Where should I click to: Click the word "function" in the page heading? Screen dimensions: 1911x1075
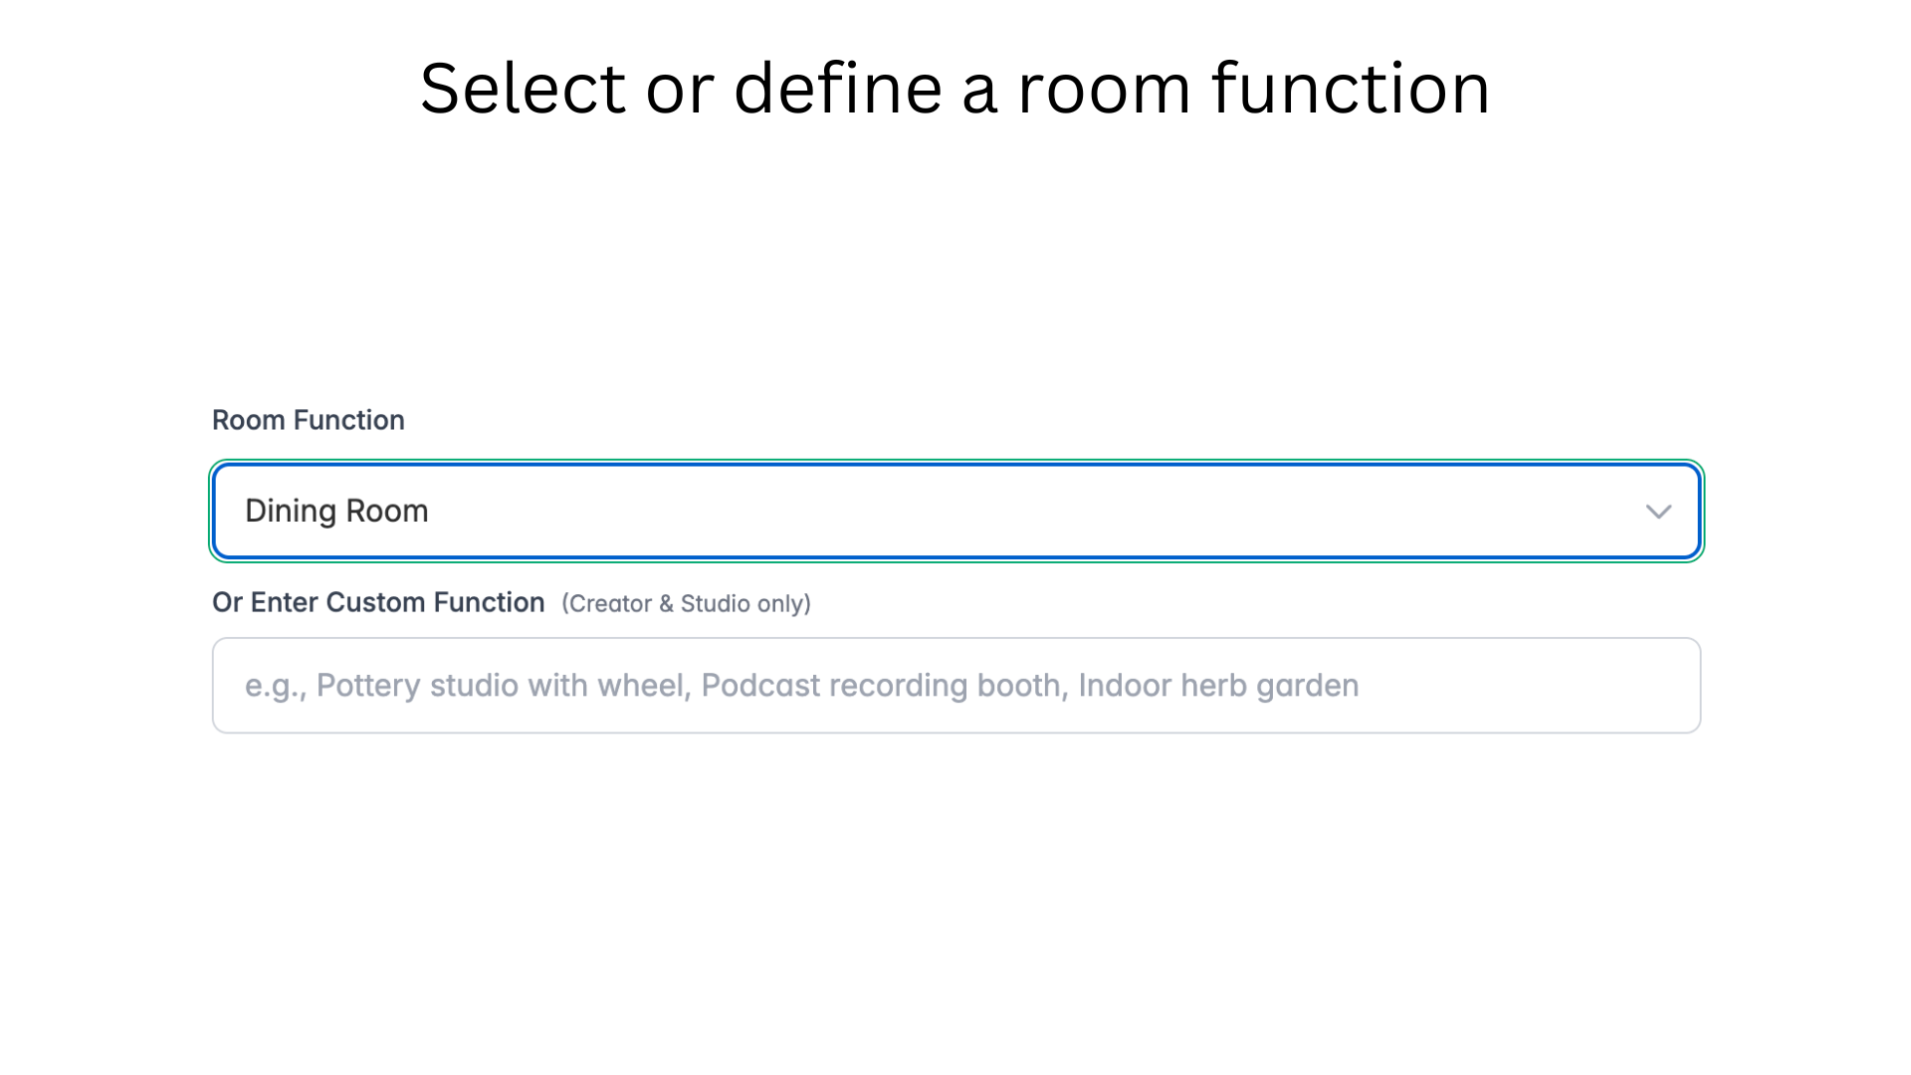1351,89
